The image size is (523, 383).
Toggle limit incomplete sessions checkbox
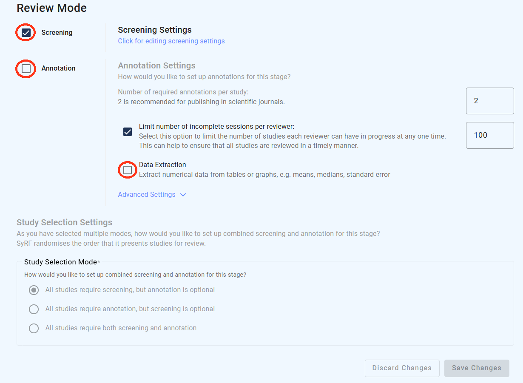pos(128,132)
